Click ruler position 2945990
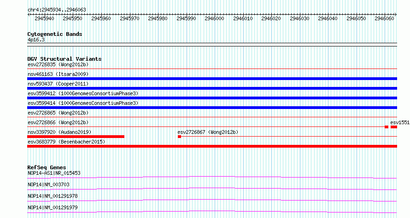The image size is (410, 218). 186,18
